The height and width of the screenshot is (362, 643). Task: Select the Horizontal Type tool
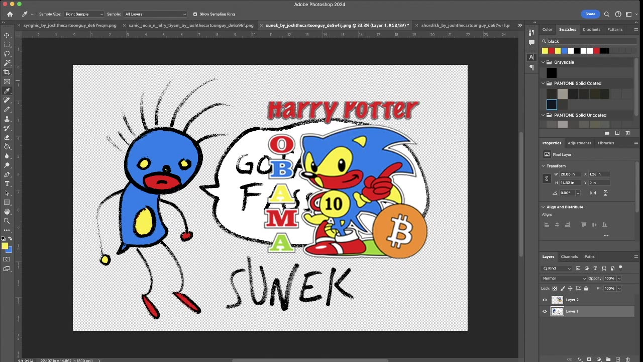[x=7, y=184]
